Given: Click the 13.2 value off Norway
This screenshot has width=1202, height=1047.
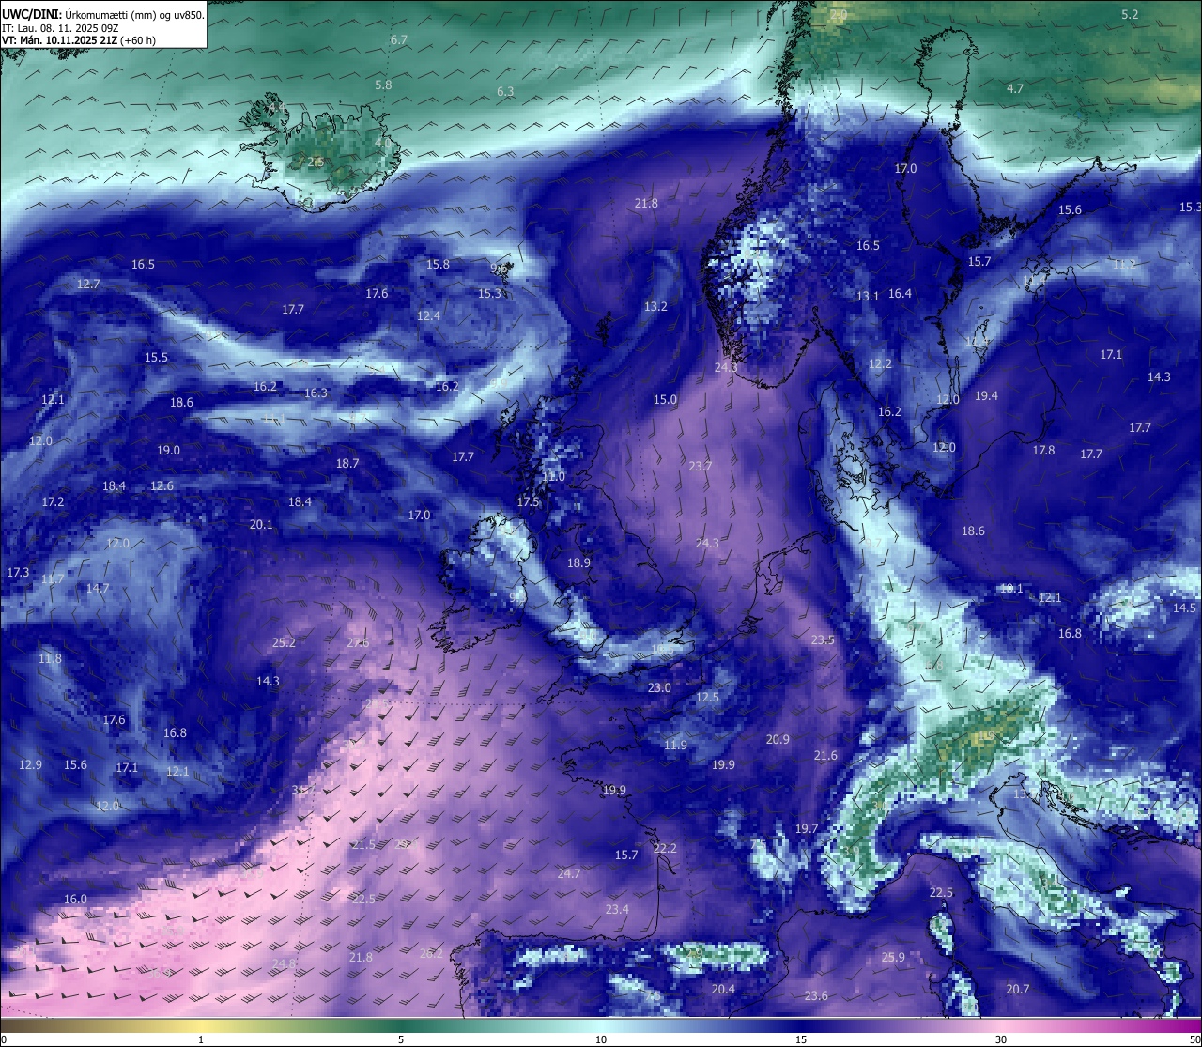Looking at the screenshot, I should [655, 307].
